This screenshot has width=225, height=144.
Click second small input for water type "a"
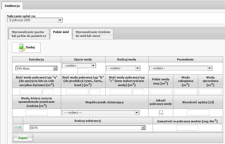pos(48,91)
